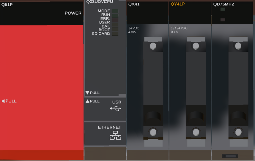Select the Q03UDVCPU module label
The width and height of the screenshot is (255, 161).
click(x=100, y=2)
